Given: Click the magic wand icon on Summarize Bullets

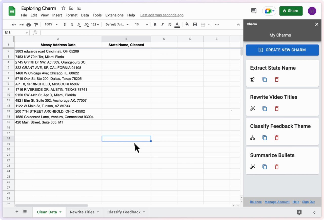Looking at the screenshot, I should [x=252, y=167].
